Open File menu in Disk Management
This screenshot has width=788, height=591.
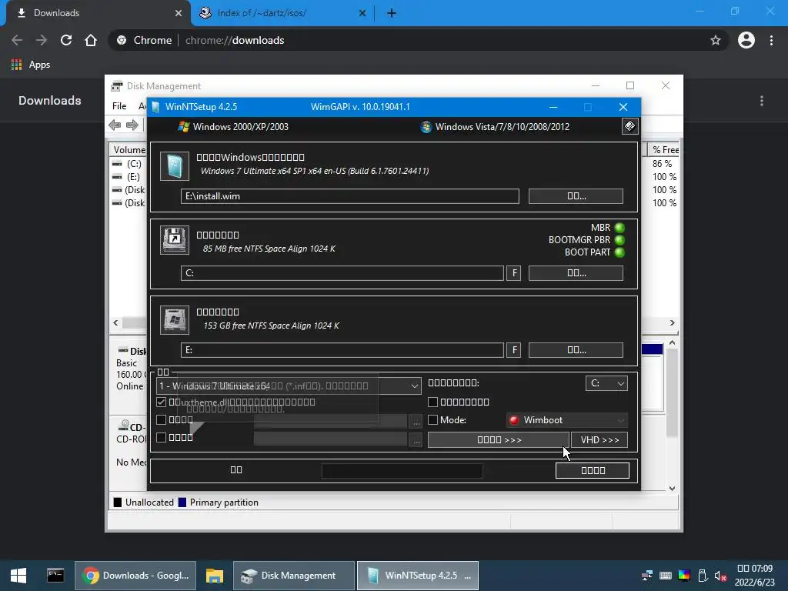pos(119,106)
